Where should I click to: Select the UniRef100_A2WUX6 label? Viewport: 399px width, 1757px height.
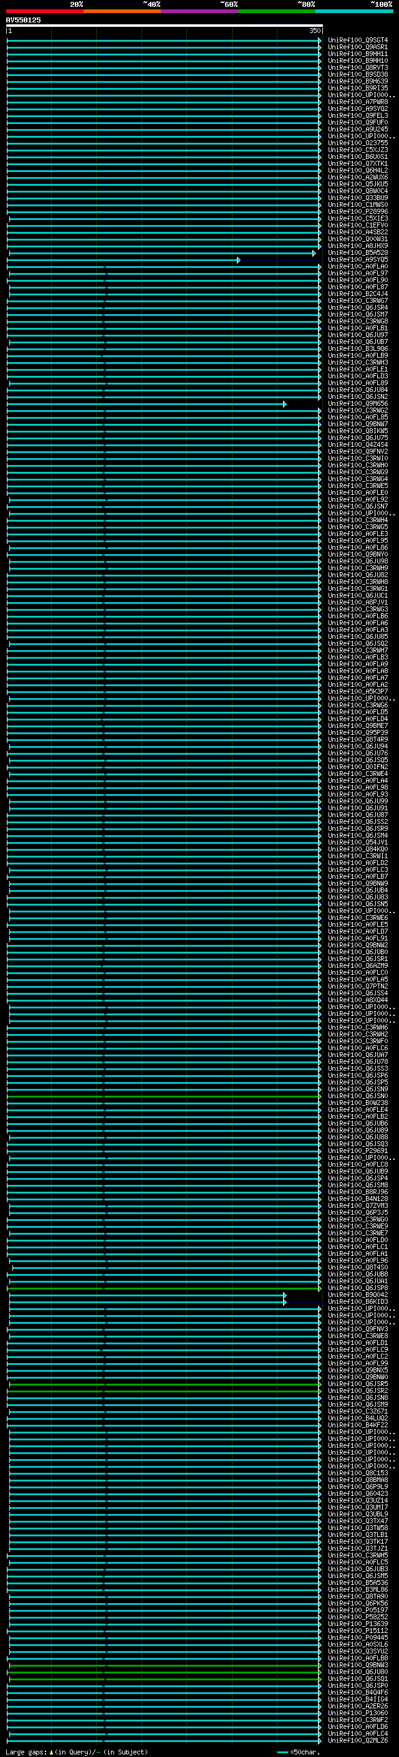357,178
